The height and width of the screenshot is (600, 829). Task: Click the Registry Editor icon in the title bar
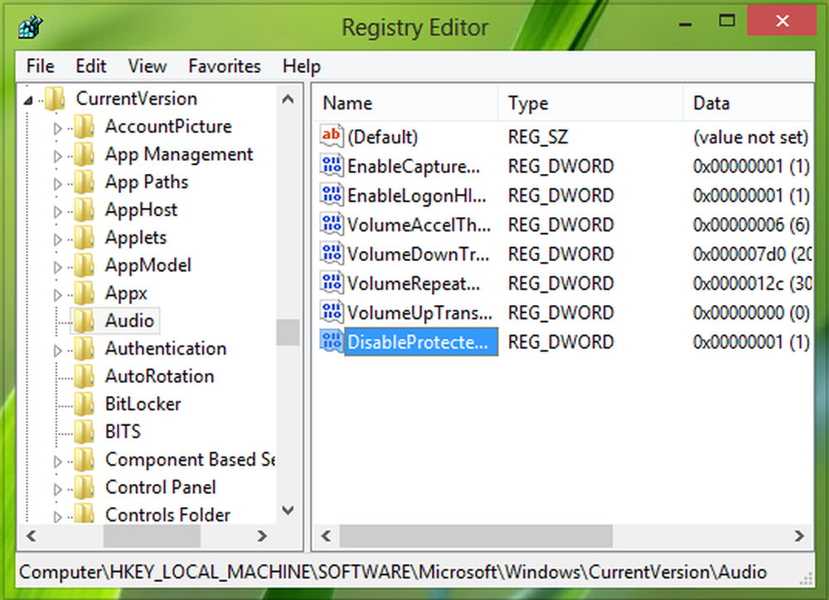click(29, 27)
